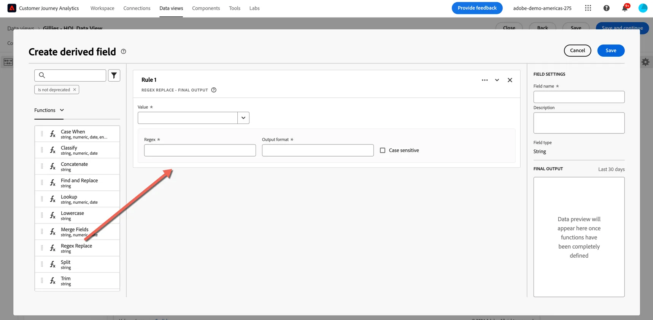Open the help question mark menu

tap(607, 8)
